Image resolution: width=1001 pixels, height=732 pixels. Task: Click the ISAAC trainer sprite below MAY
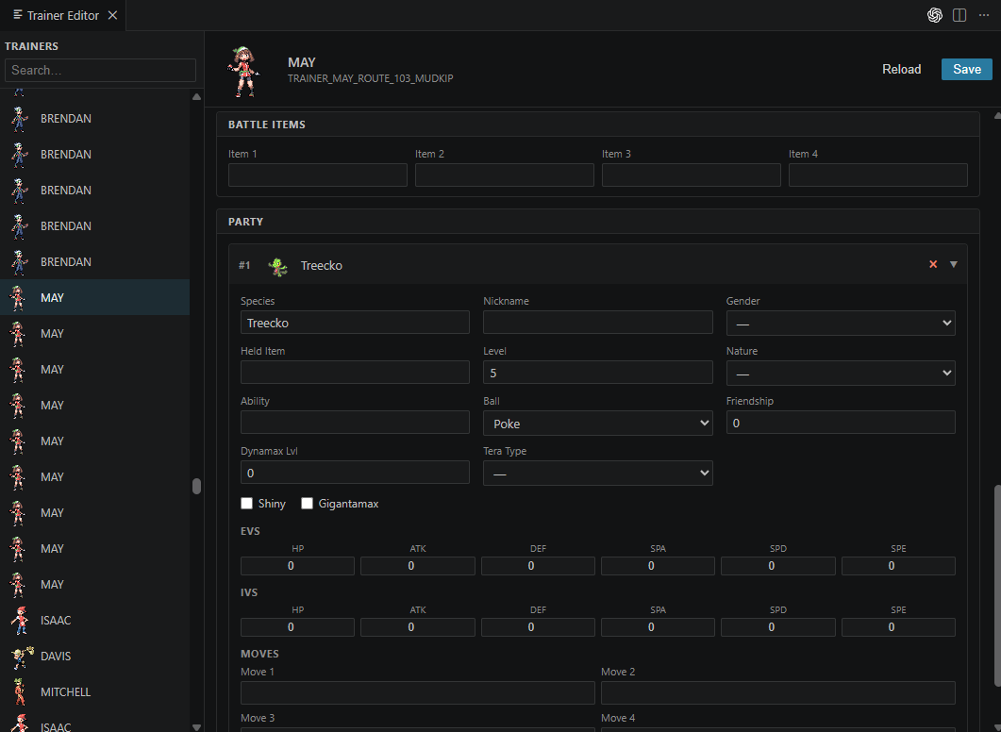tap(19, 621)
